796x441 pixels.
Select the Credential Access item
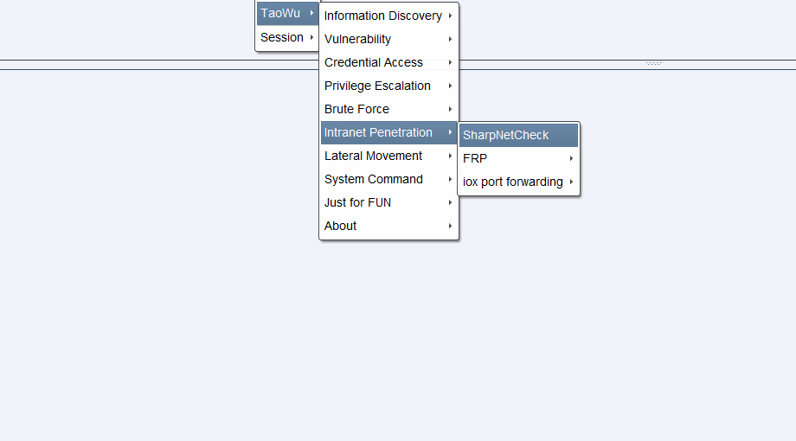(373, 62)
